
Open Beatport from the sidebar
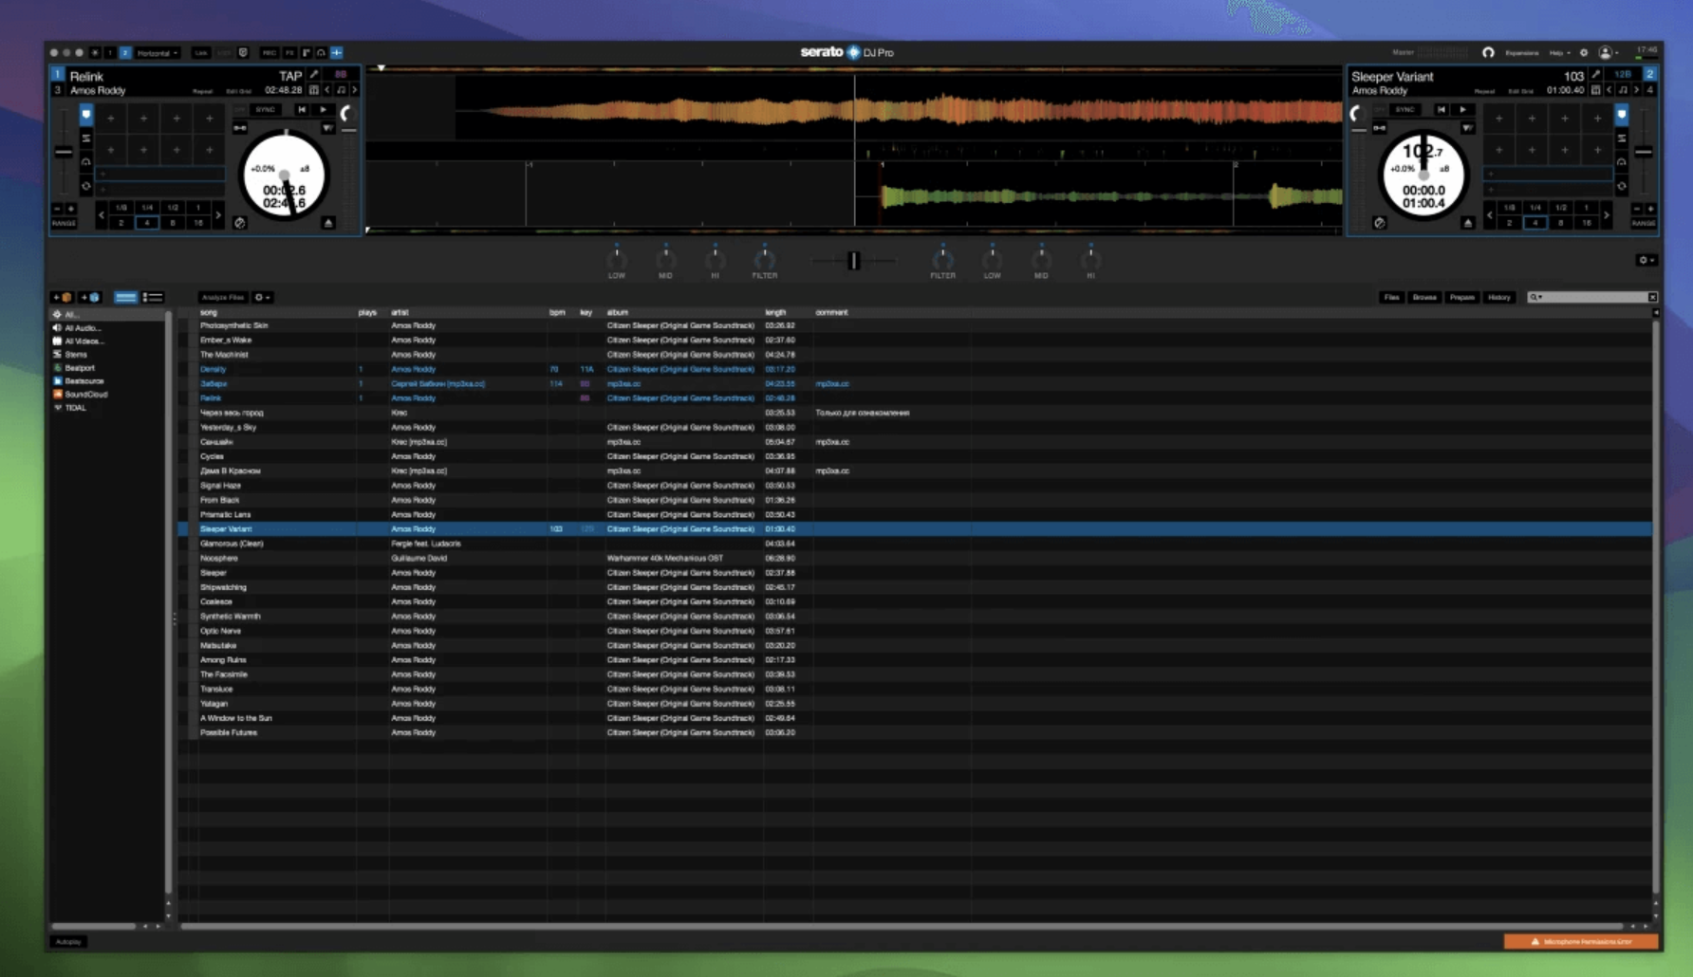coord(80,367)
